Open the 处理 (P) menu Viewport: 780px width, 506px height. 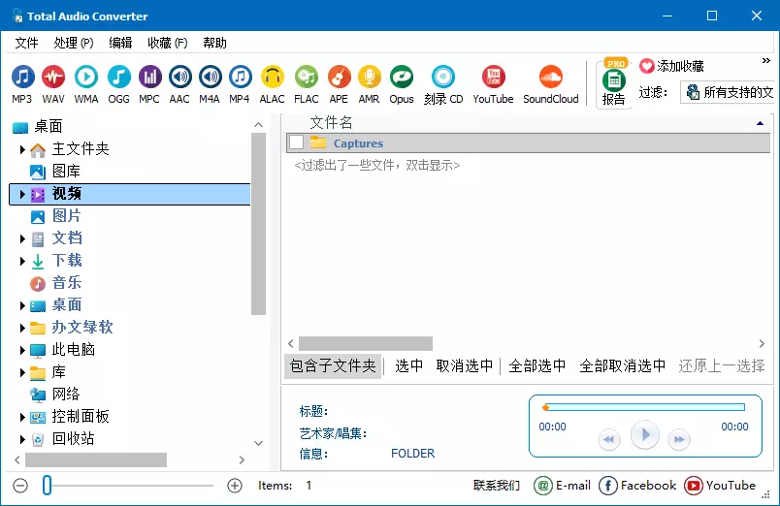tap(74, 43)
